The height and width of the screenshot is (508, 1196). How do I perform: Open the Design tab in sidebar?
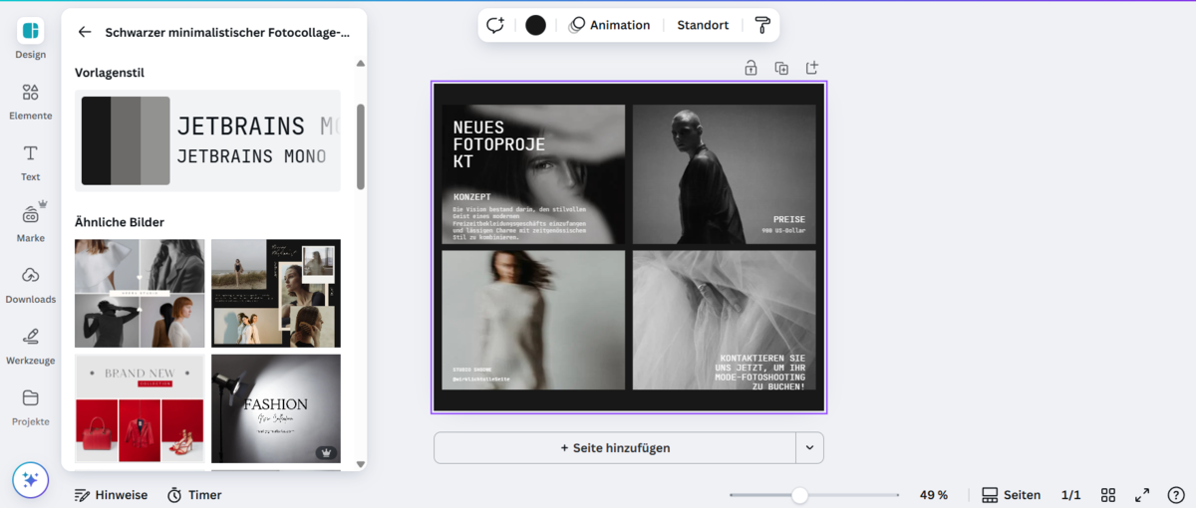pyautogui.click(x=30, y=31)
